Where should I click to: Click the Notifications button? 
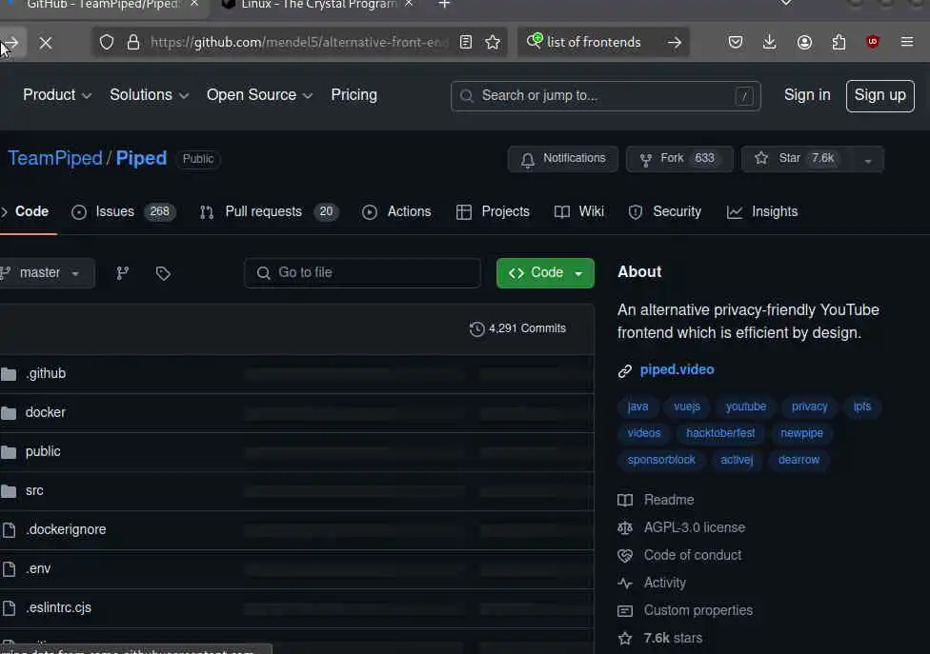click(563, 159)
